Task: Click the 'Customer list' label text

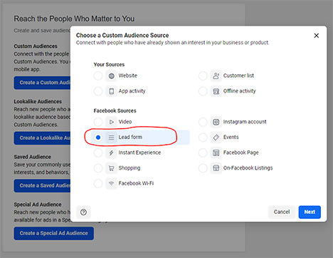Action: [238, 76]
